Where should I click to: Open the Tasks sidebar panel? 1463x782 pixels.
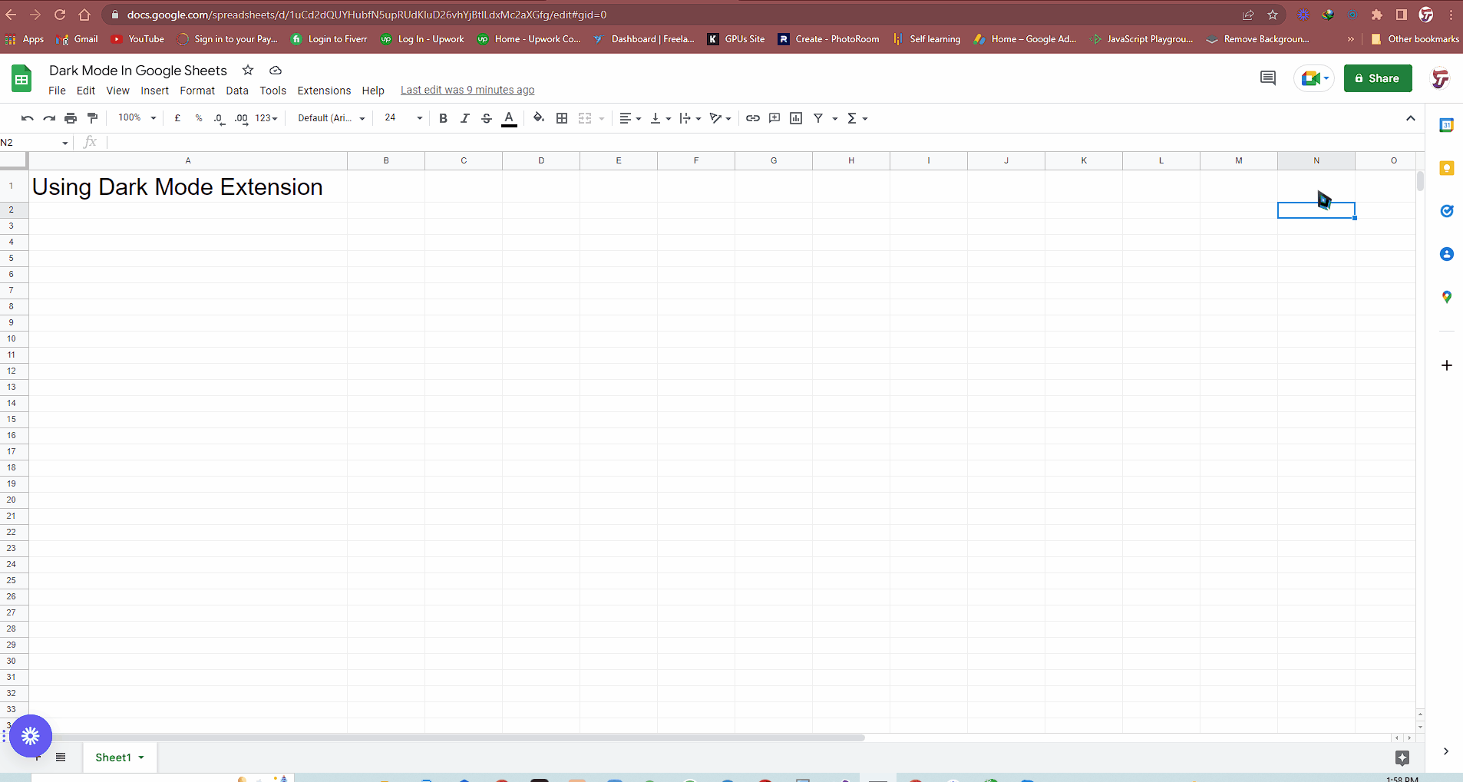(x=1448, y=211)
